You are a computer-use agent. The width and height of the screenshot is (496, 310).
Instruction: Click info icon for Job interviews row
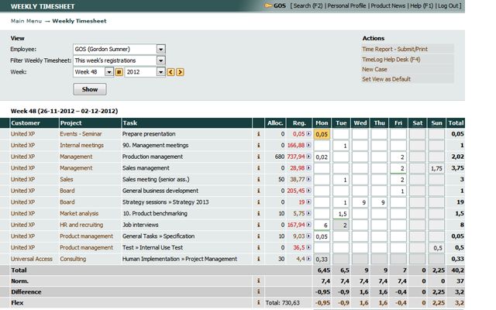tap(258, 225)
